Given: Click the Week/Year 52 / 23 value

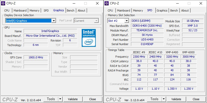Looking at the screenshot, I should (x=193, y=30).
